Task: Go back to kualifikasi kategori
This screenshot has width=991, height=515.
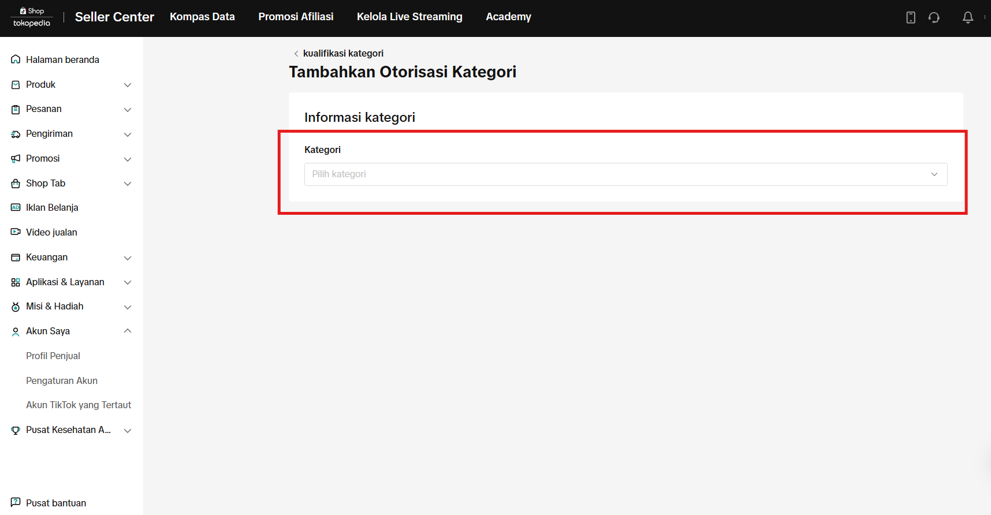Action: pyautogui.click(x=343, y=54)
